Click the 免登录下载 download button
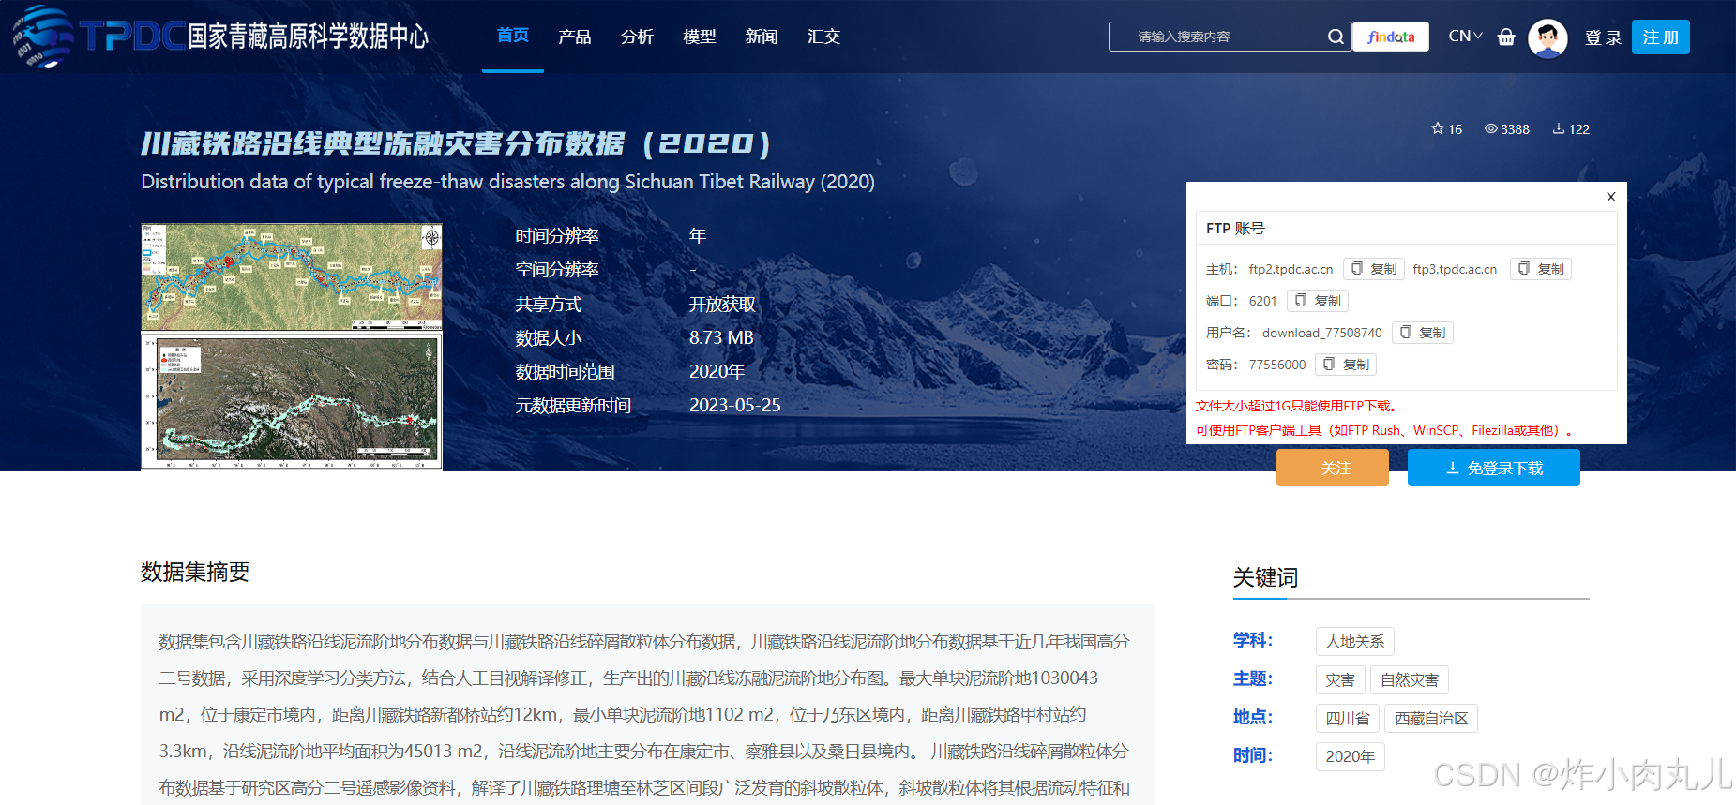 click(x=1494, y=468)
